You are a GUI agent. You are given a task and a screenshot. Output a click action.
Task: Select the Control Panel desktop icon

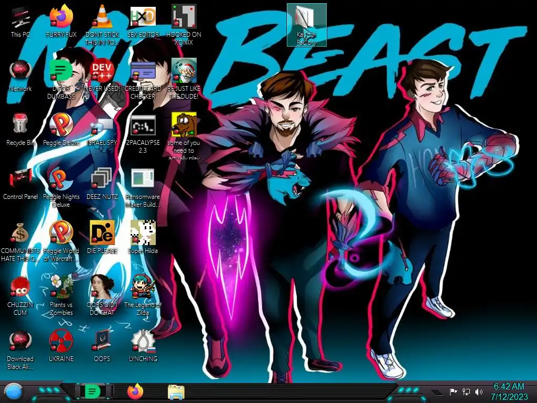coord(20,184)
